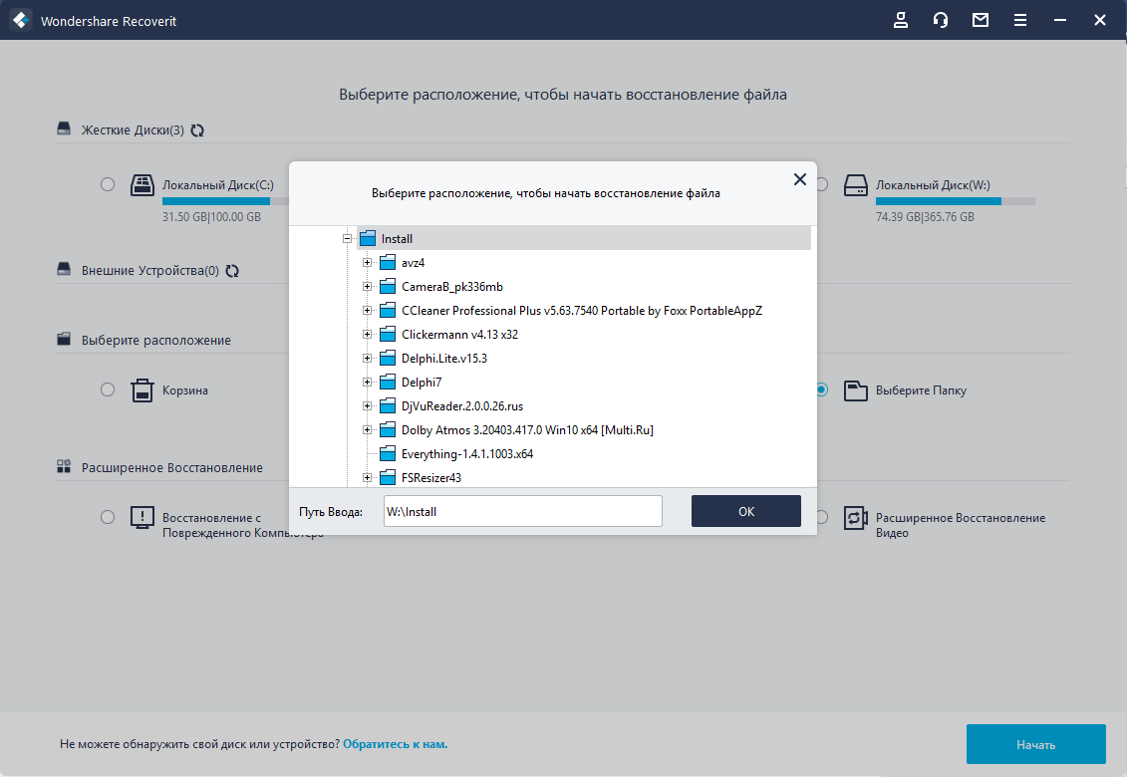Viewport: 1127px width, 777px height.
Task: Open the headset support icon
Action: point(940,20)
